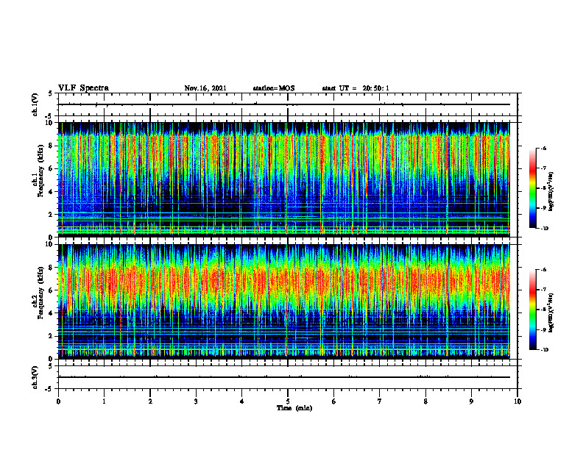
Task: Click time axis tick label "6"
Action: 334,401
